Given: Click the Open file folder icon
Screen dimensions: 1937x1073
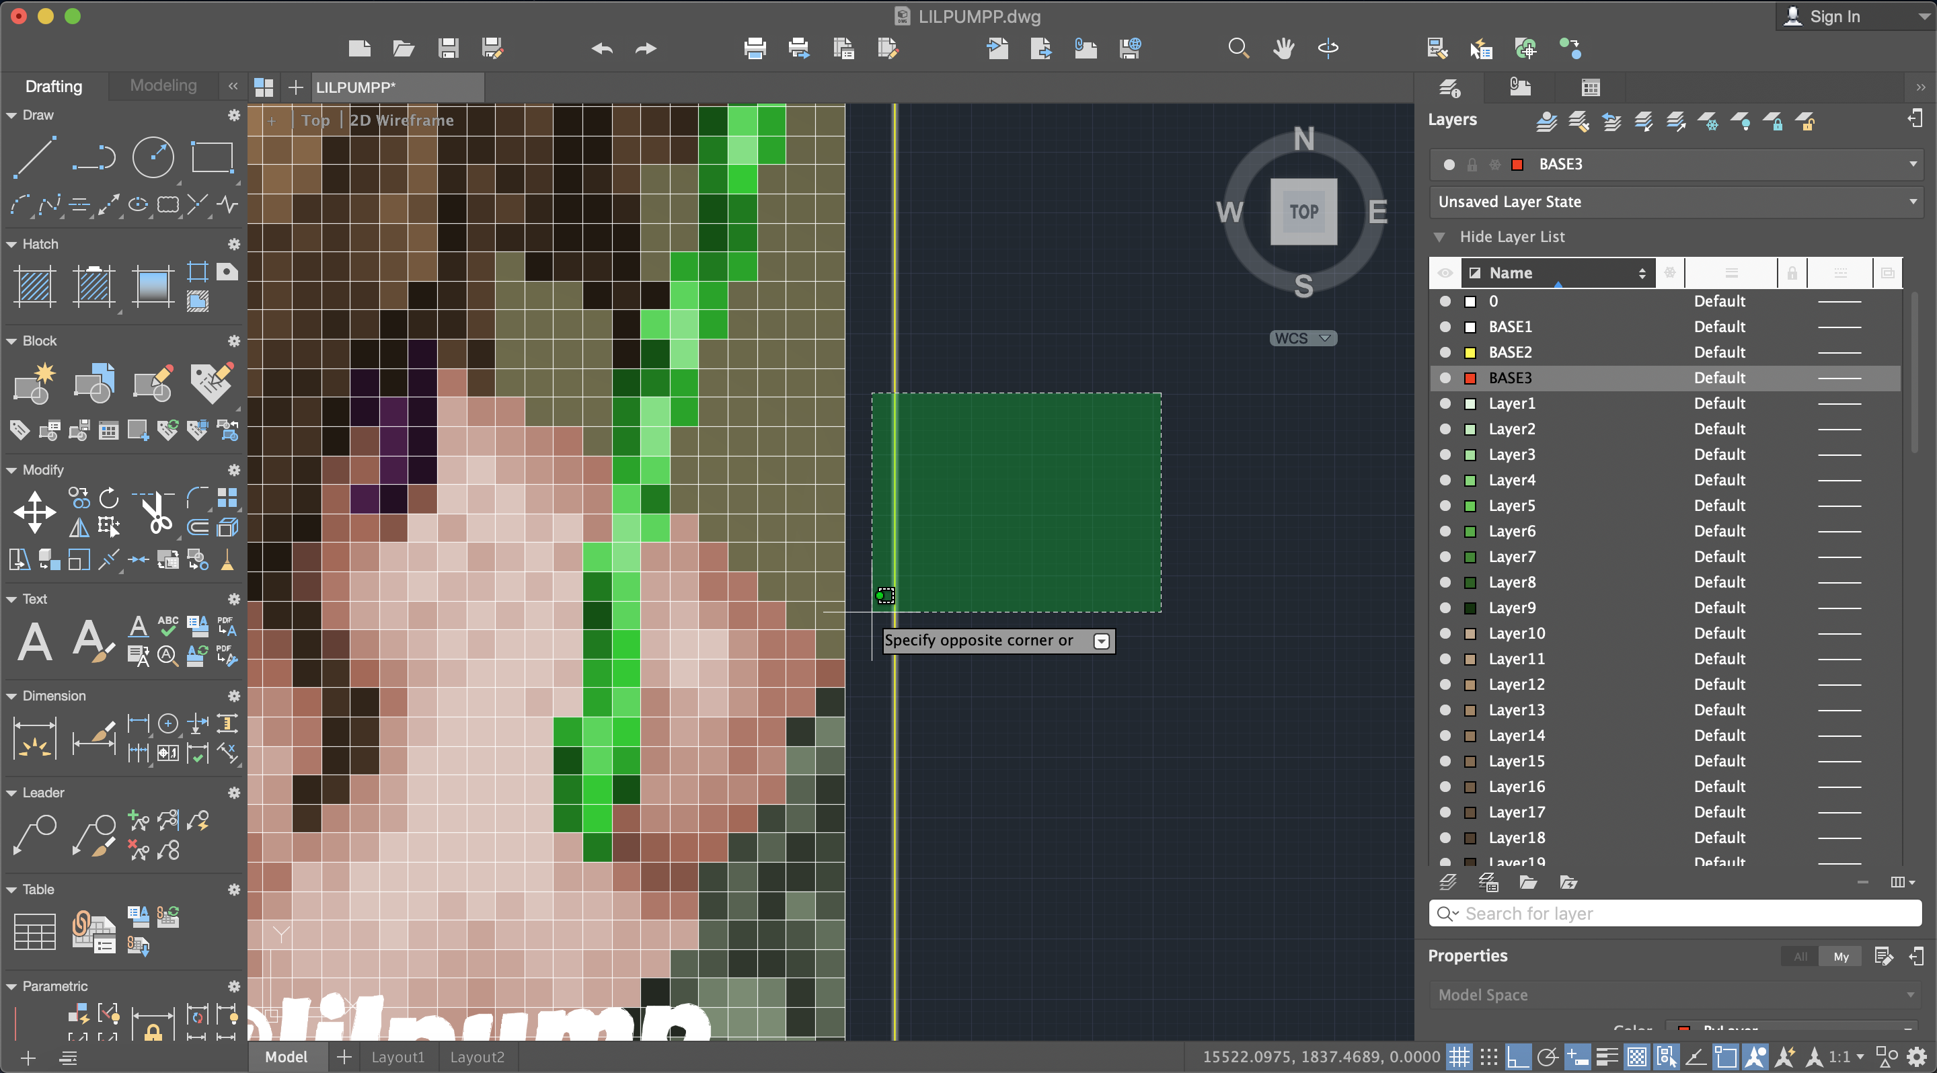Looking at the screenshot, I should 404,49.
